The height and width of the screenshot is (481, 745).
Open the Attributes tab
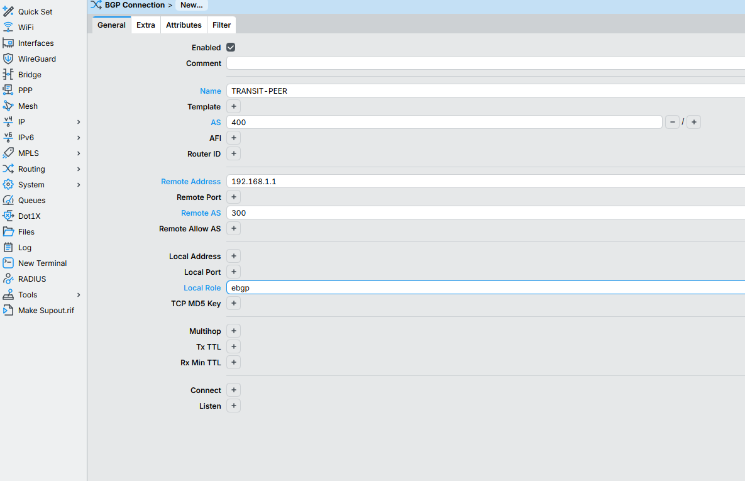point(184,25)
